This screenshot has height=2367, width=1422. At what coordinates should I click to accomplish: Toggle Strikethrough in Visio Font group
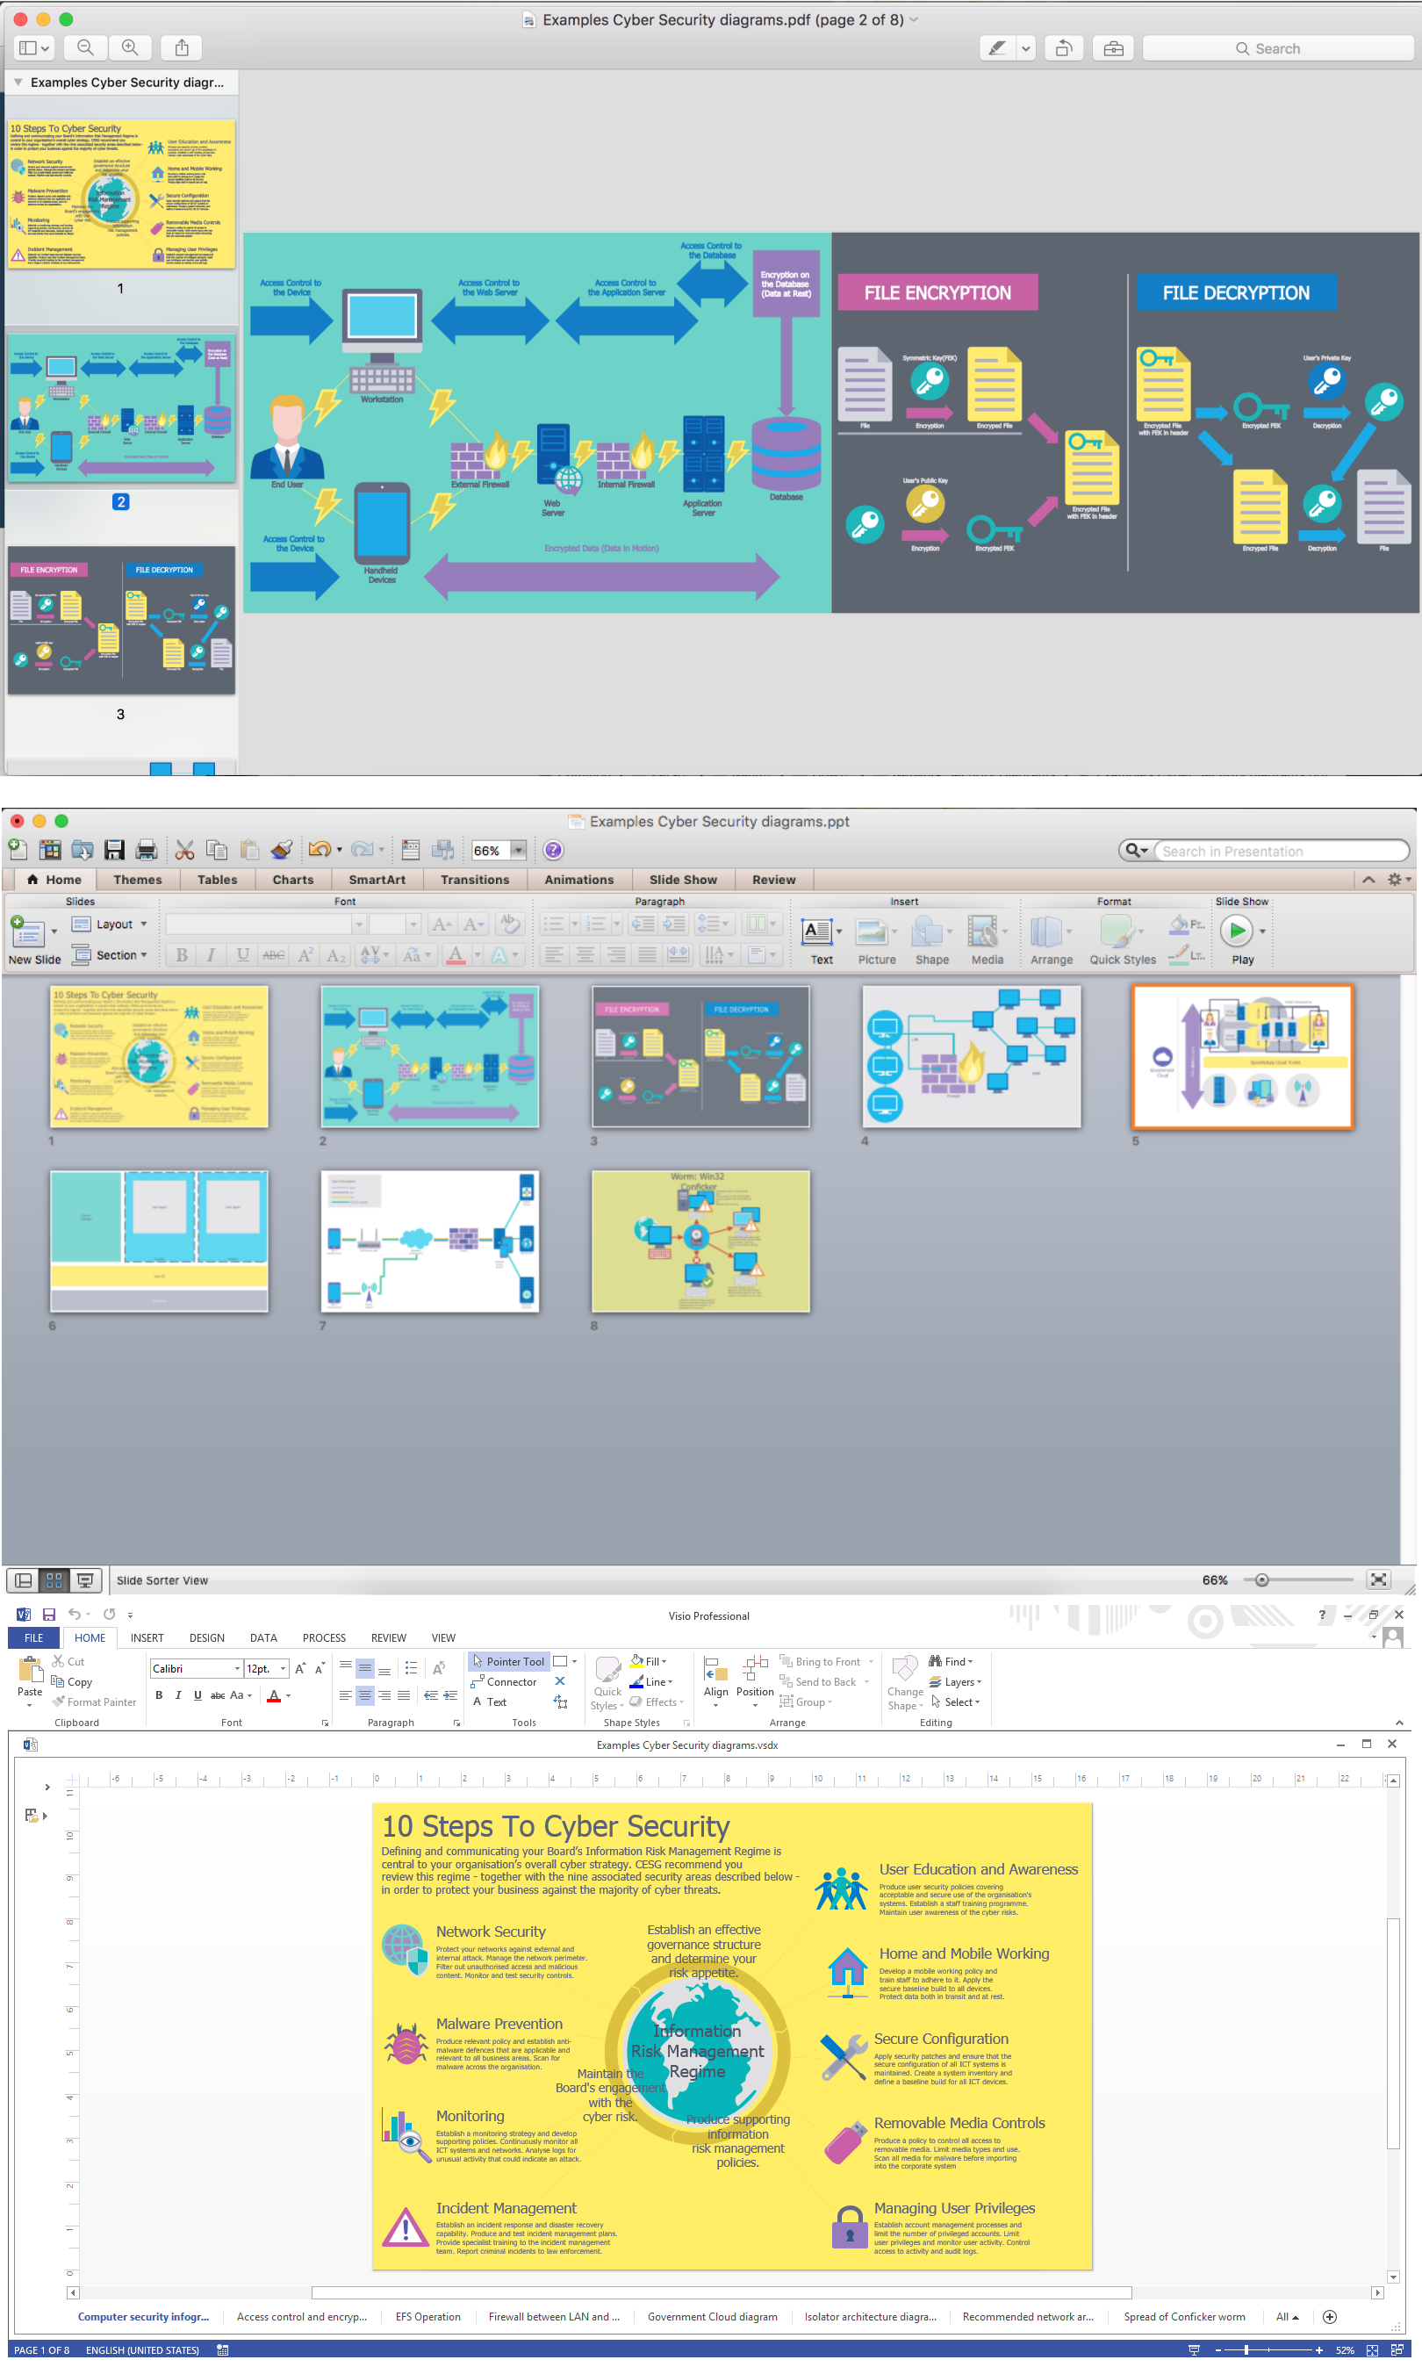point(218,1695)
